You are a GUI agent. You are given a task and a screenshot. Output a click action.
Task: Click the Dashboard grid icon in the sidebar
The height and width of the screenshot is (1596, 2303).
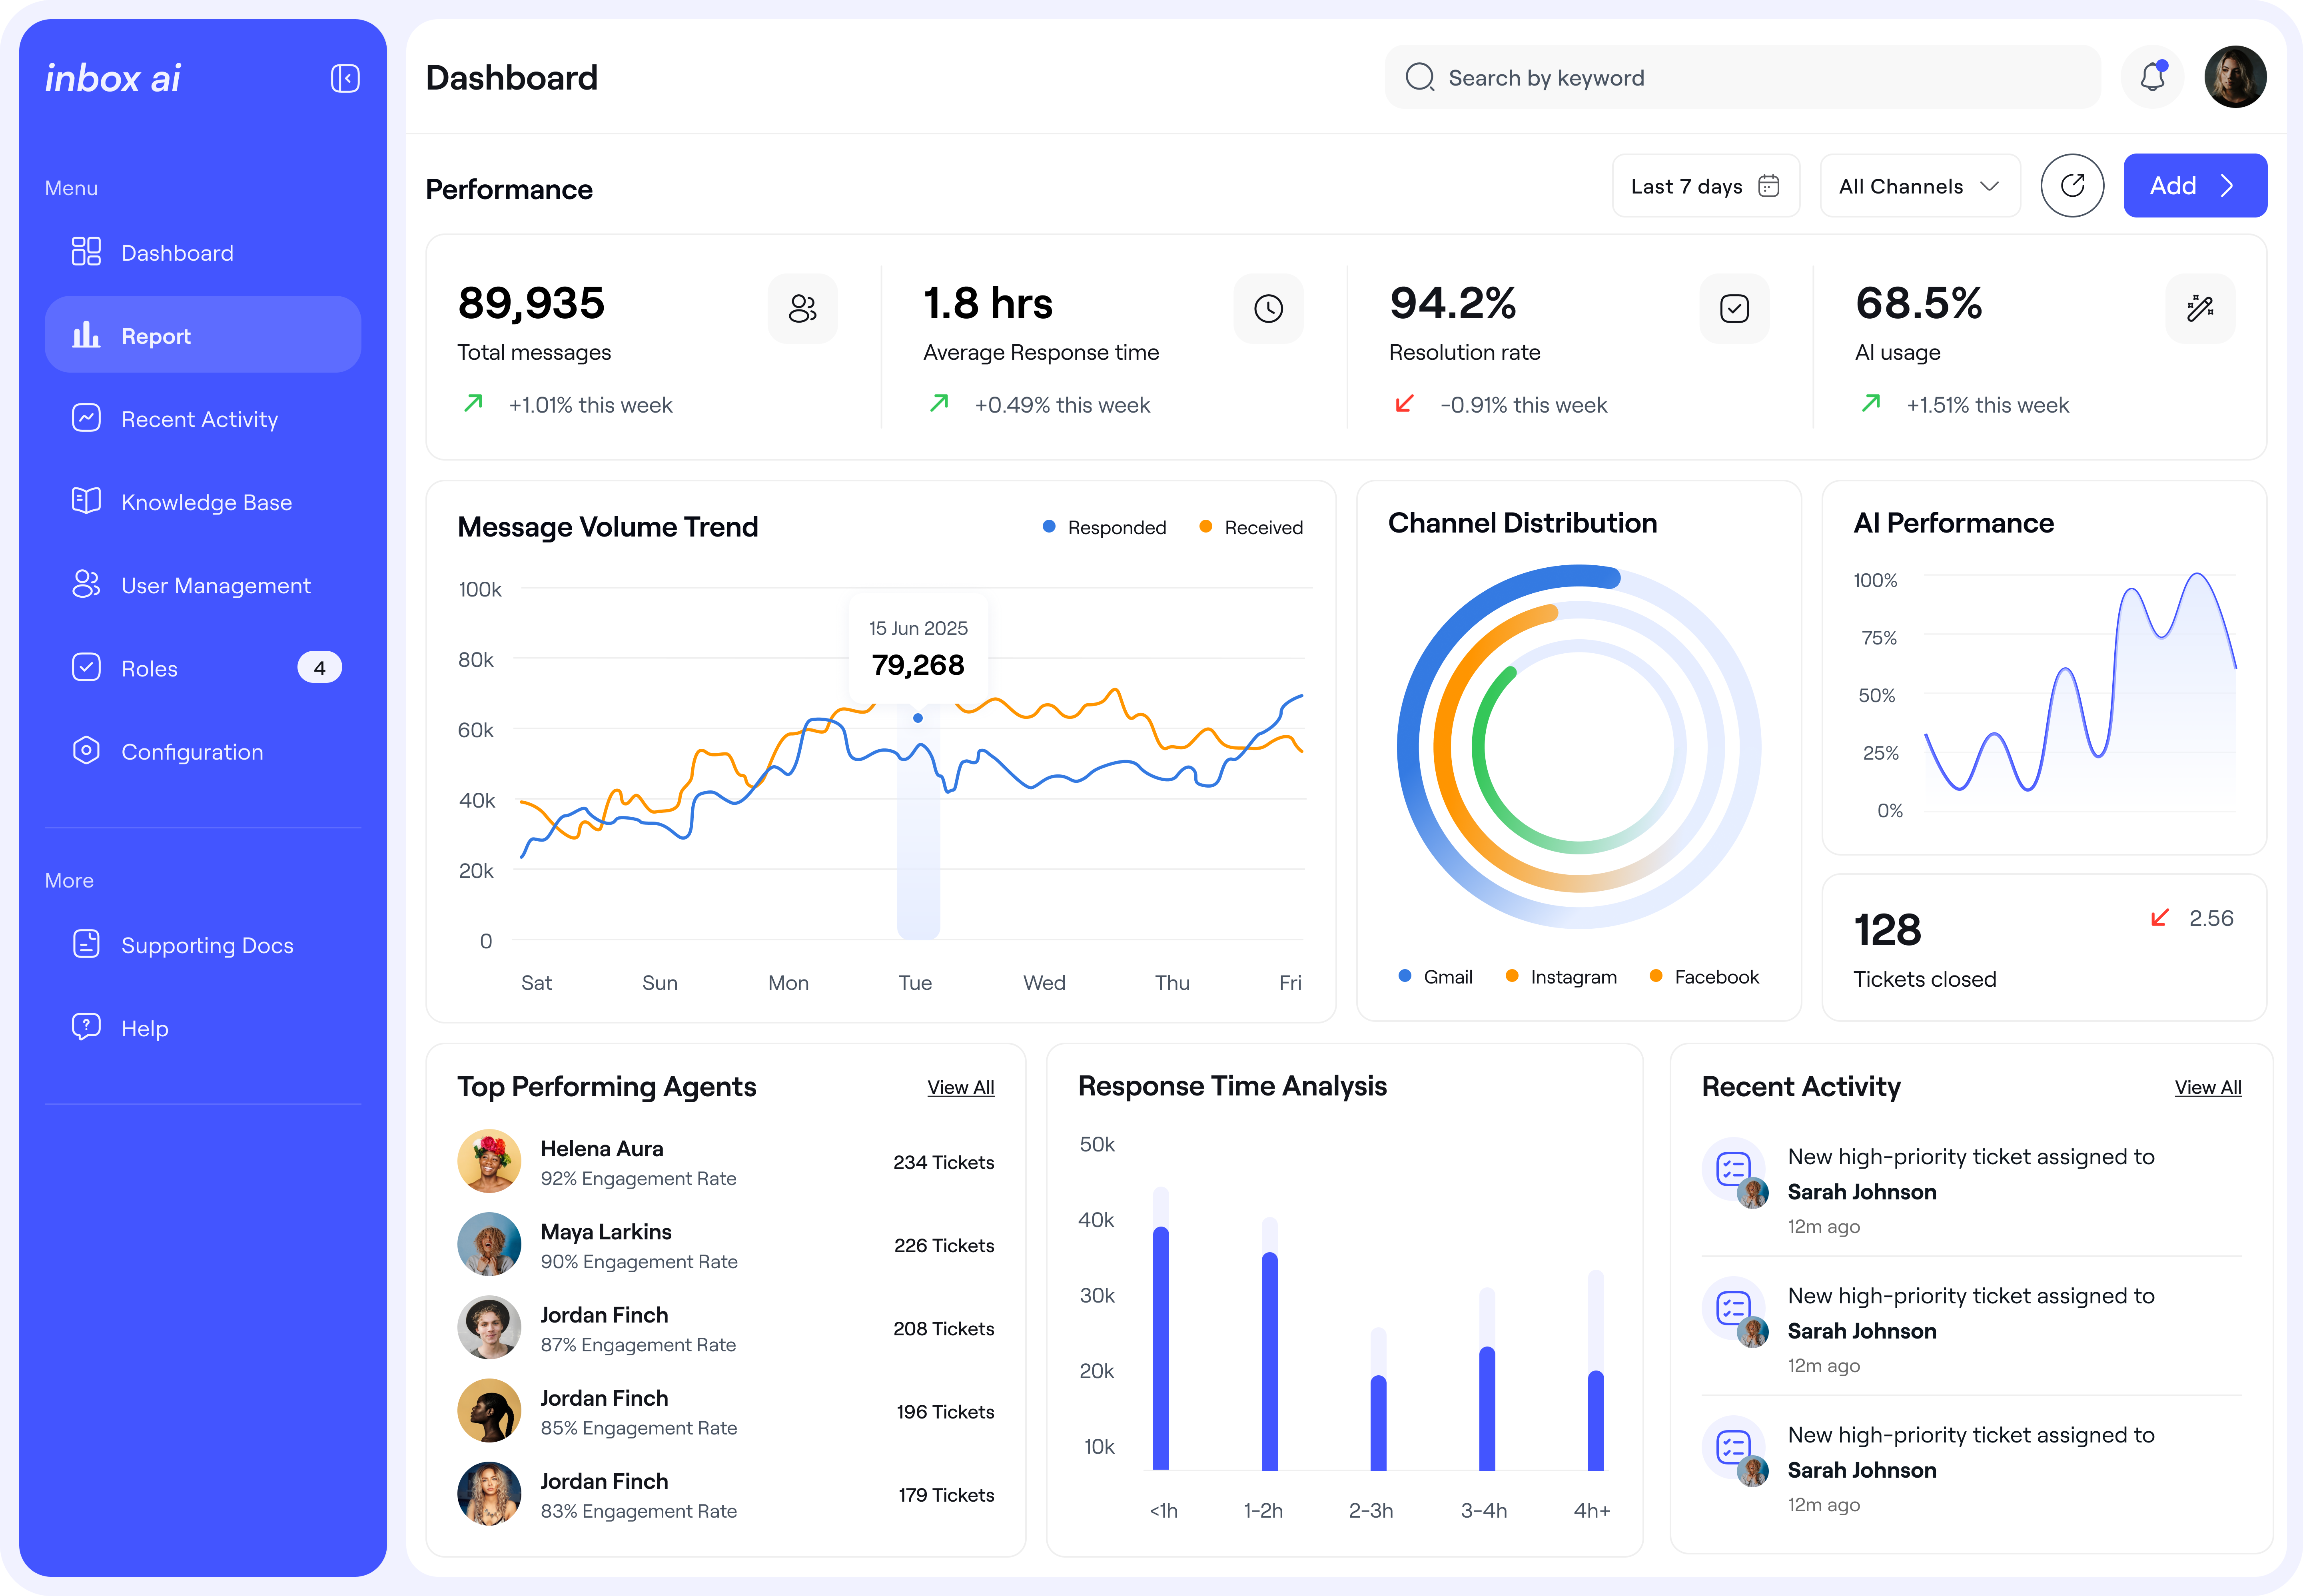click(86, 251)
